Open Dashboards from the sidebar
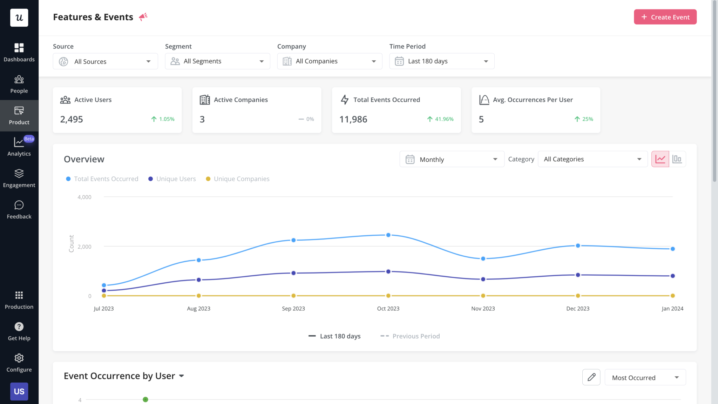This screenshot has height=404, width=718. pyautogui.click(x=19, y=52)
